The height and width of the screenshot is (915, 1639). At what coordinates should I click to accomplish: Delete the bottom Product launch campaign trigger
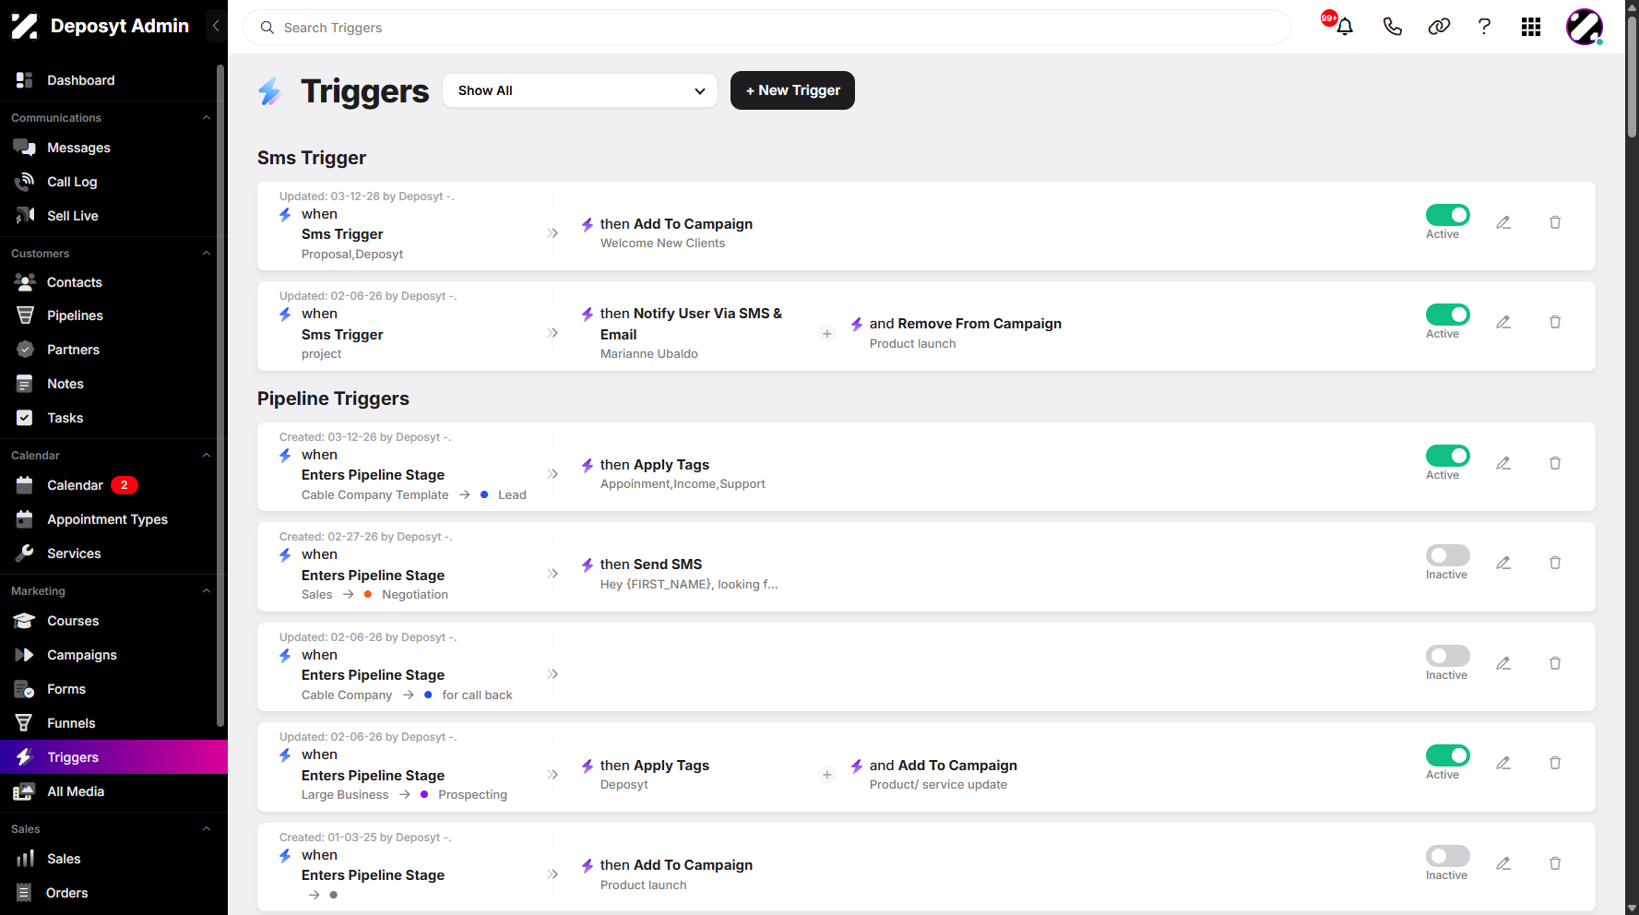click(x=1555, y=863)
